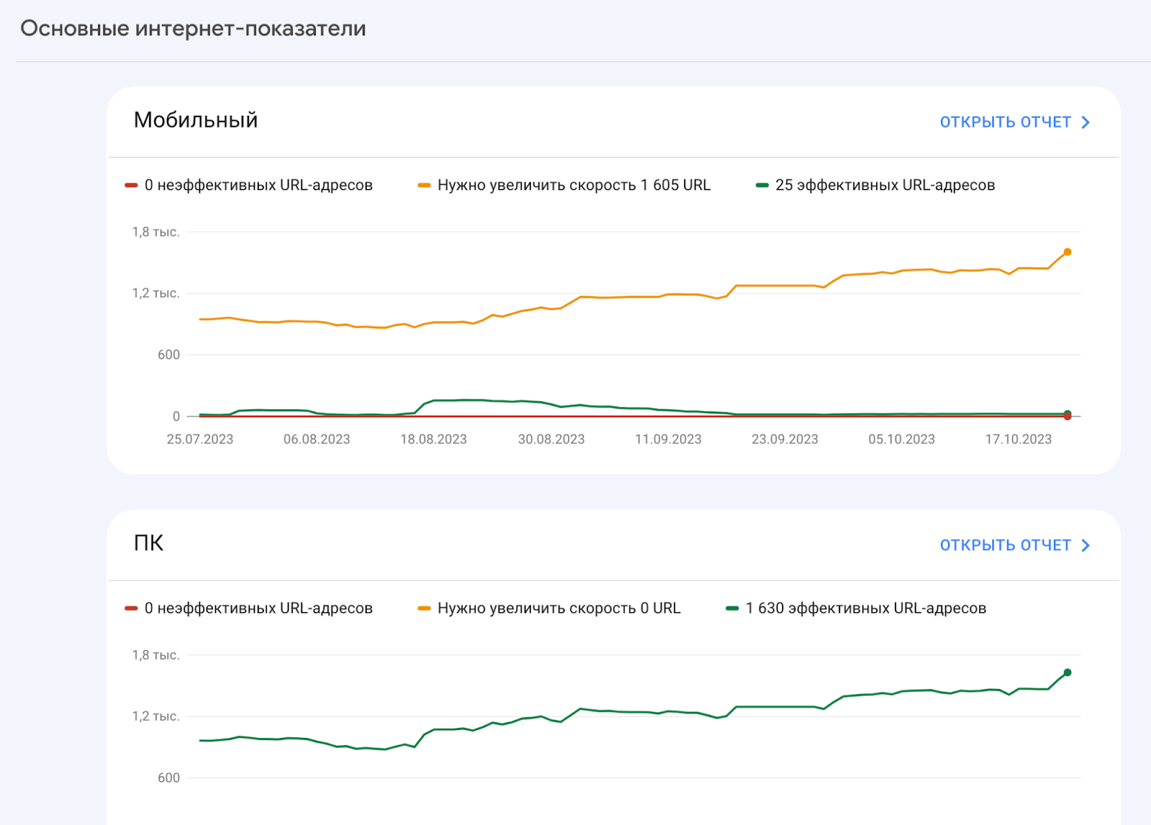Click the green legend marker in Мобильный card

click(x=762, y=186)
